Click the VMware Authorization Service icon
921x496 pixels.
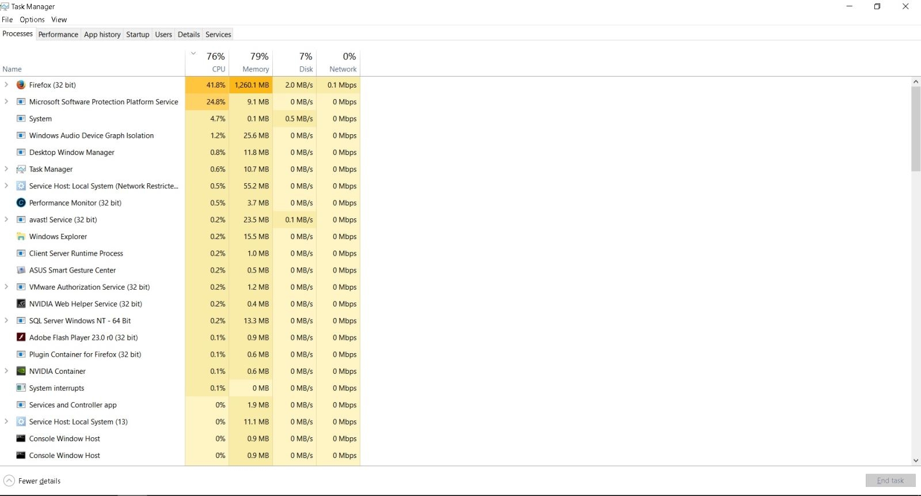pos(21,287)
